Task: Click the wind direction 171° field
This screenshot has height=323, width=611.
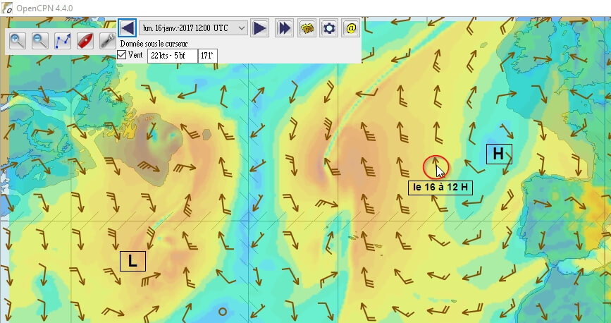Action: [x=207, y=55]
